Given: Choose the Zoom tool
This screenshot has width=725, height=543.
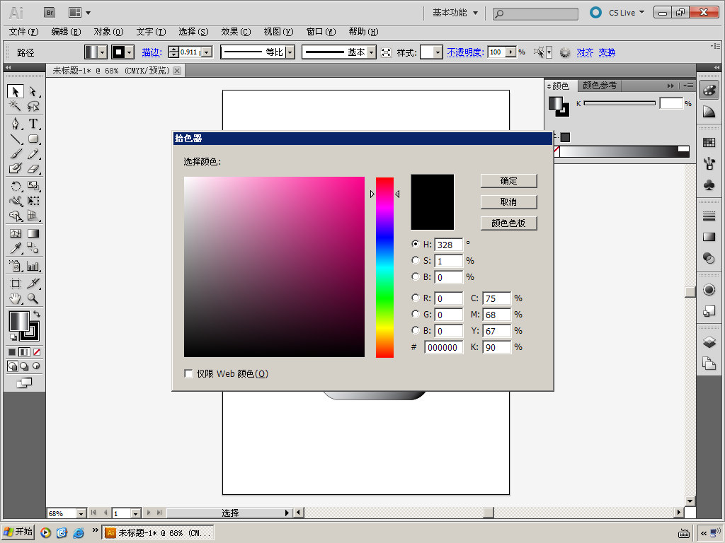Looking at the screenshot, I should tap(33, 299).
